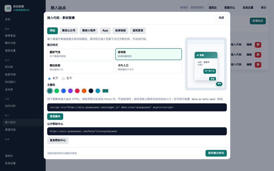This screenshot has height=171, width=274.
Task: Save with the 保存展示样式 button
Action: pos(216,153)
